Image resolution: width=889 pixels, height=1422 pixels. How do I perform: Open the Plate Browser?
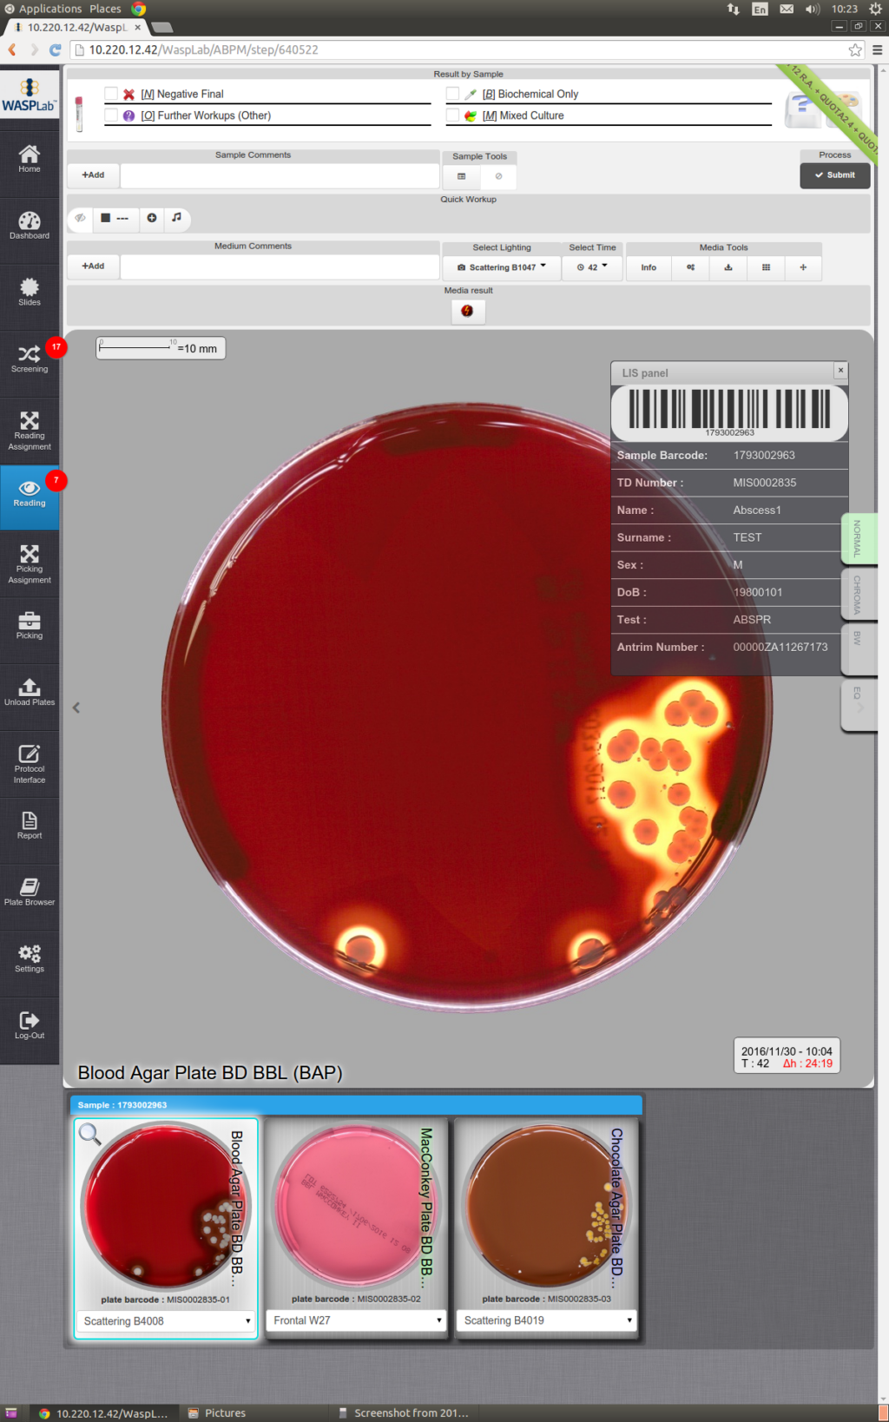30,891
